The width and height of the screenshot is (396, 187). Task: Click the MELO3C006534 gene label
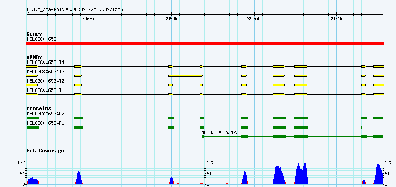pyautogui.click(x=43, y=39)
